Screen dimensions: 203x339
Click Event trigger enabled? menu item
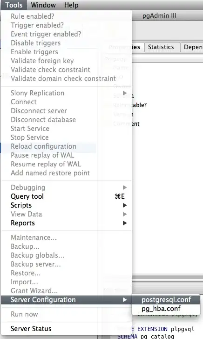pyautogui.click(x=66, y=34)
